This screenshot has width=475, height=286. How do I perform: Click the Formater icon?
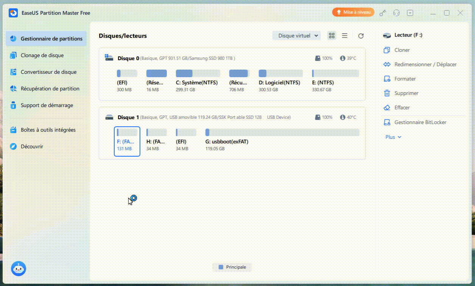click(387, 79)
